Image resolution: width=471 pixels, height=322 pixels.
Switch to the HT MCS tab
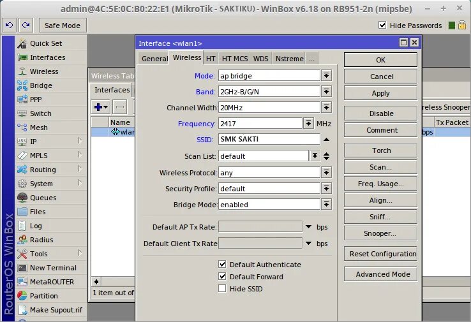tap(235, 59)
